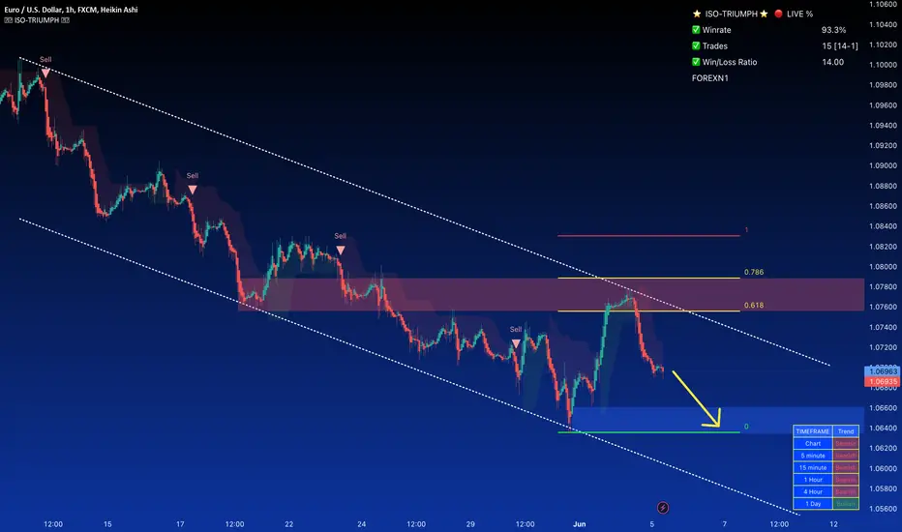
Task: Click the red trend cell of the Chart row
Action: point(846,443)
